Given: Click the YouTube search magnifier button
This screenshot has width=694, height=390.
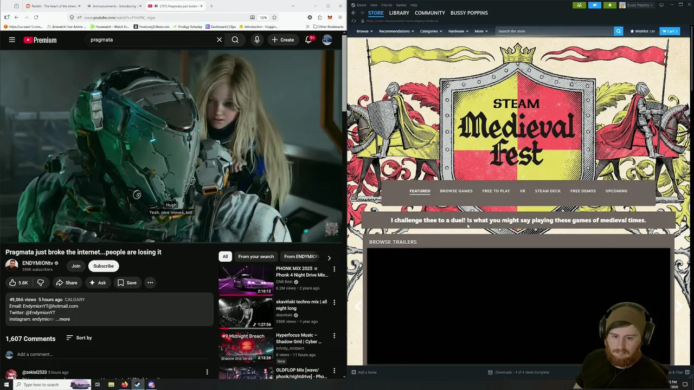Looking at the screenshot, I should [x=235, y=40].
